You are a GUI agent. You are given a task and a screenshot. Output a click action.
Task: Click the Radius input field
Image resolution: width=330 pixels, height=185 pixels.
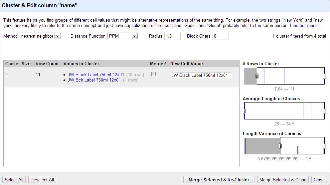[x=172, y=36]
